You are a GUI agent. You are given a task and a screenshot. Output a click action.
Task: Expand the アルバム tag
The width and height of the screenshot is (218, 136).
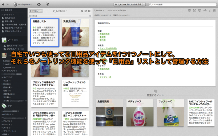[x=2, y=121]
